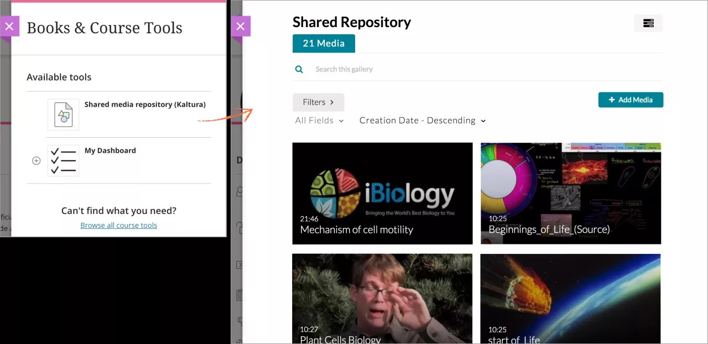Open the Mechanism of cell motility video
Screen dimensions: 708x344
[382, 193]
